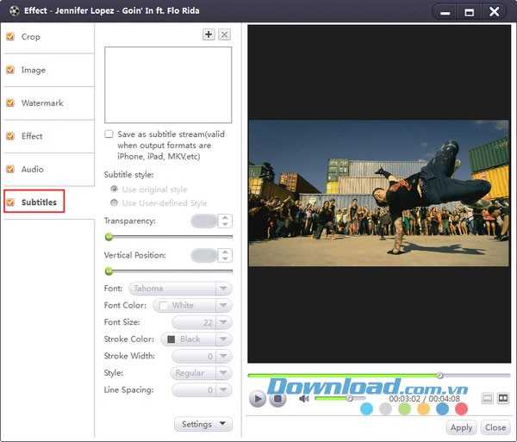Mute the preview volume speaker icon
Screen dimensions: 517x442
303,399
